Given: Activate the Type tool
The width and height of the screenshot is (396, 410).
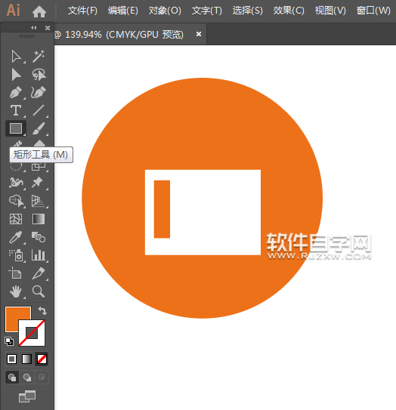Looking at the screenshot, I should [16, 110].
